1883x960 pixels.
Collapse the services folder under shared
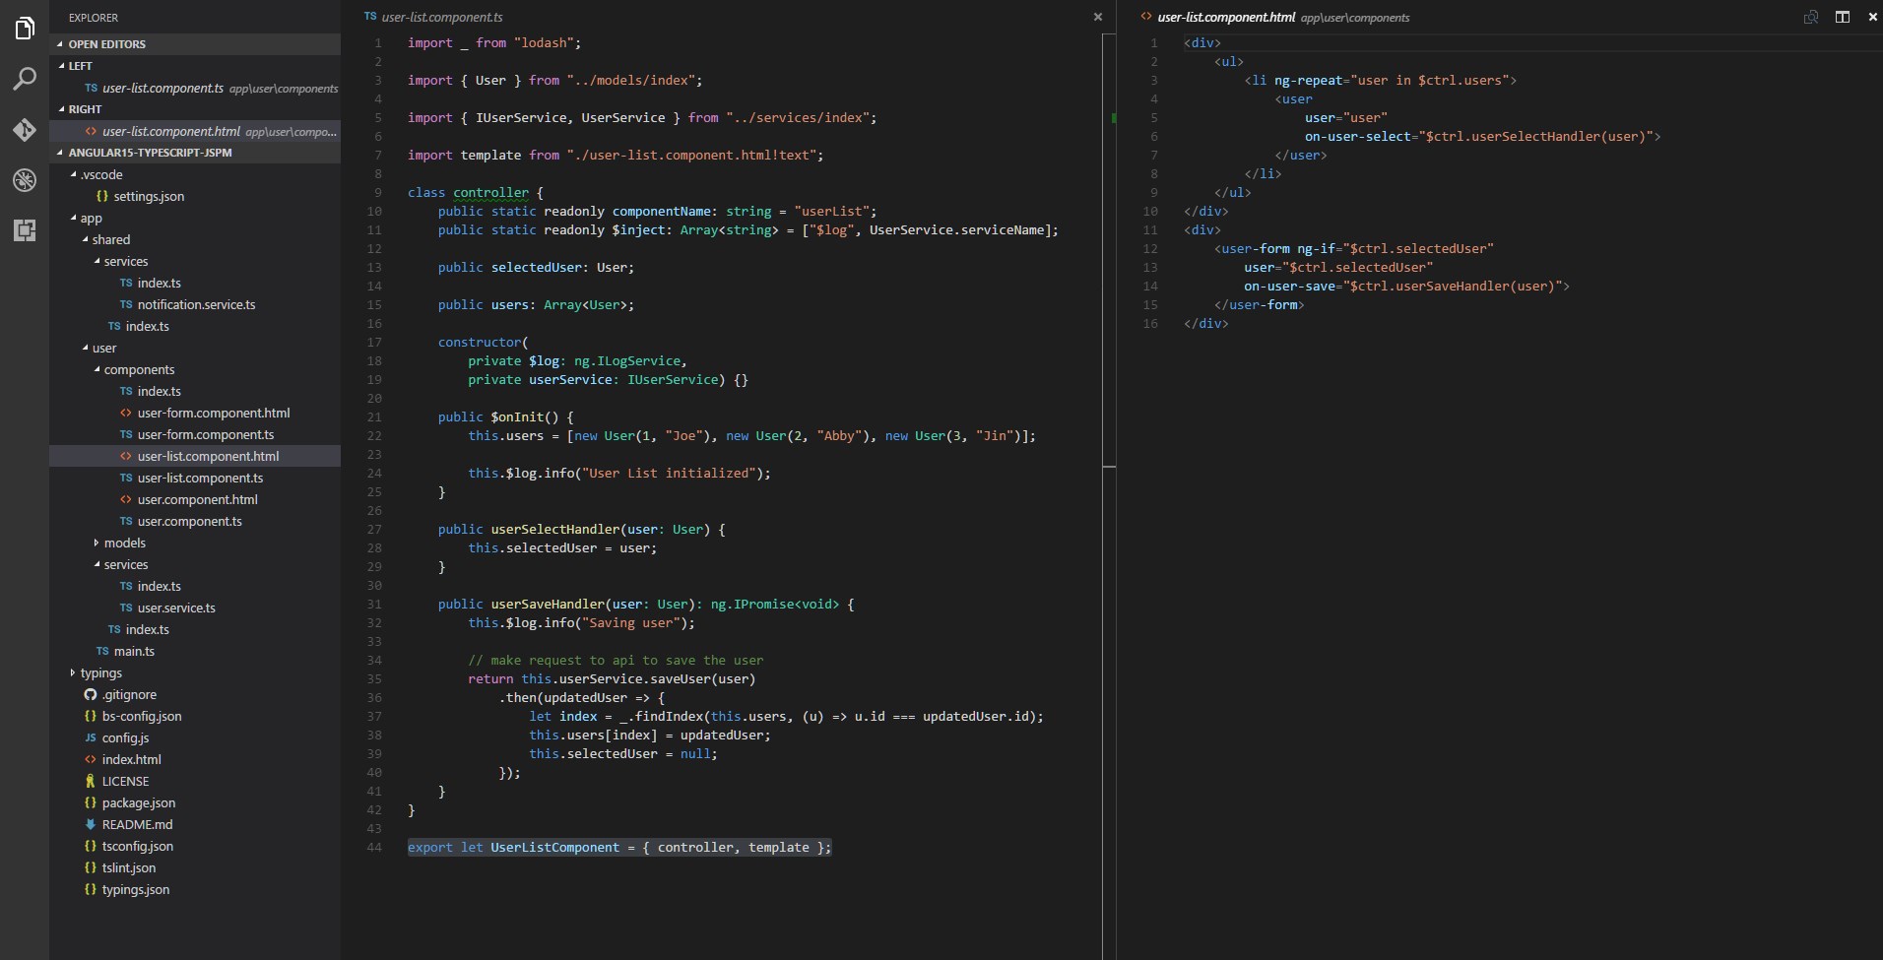point(97,261)
